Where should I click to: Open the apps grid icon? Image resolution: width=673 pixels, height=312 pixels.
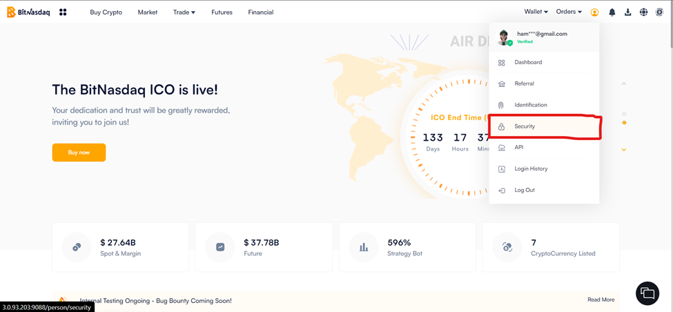click(63, 12)
